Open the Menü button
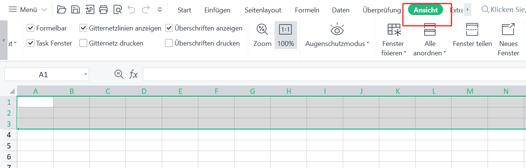This screenshot has width=526, height=168. click(28, 10)
